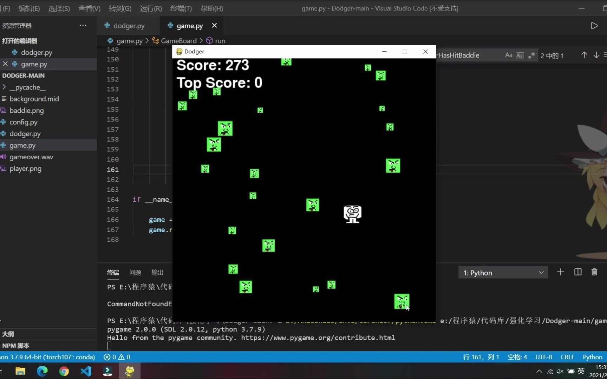Image resolution: width=607 pixels, height=379 pixels.
Task: Toggle match case in the search widget
Action: [509, 55]
